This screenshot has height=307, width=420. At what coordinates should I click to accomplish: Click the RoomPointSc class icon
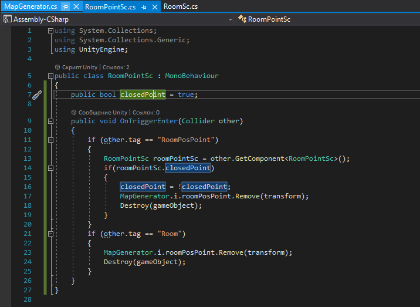click(x=242, y=19)
